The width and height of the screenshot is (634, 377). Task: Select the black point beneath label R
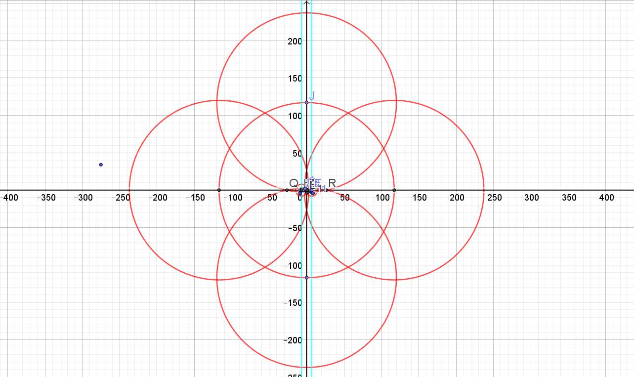[327, 190]
